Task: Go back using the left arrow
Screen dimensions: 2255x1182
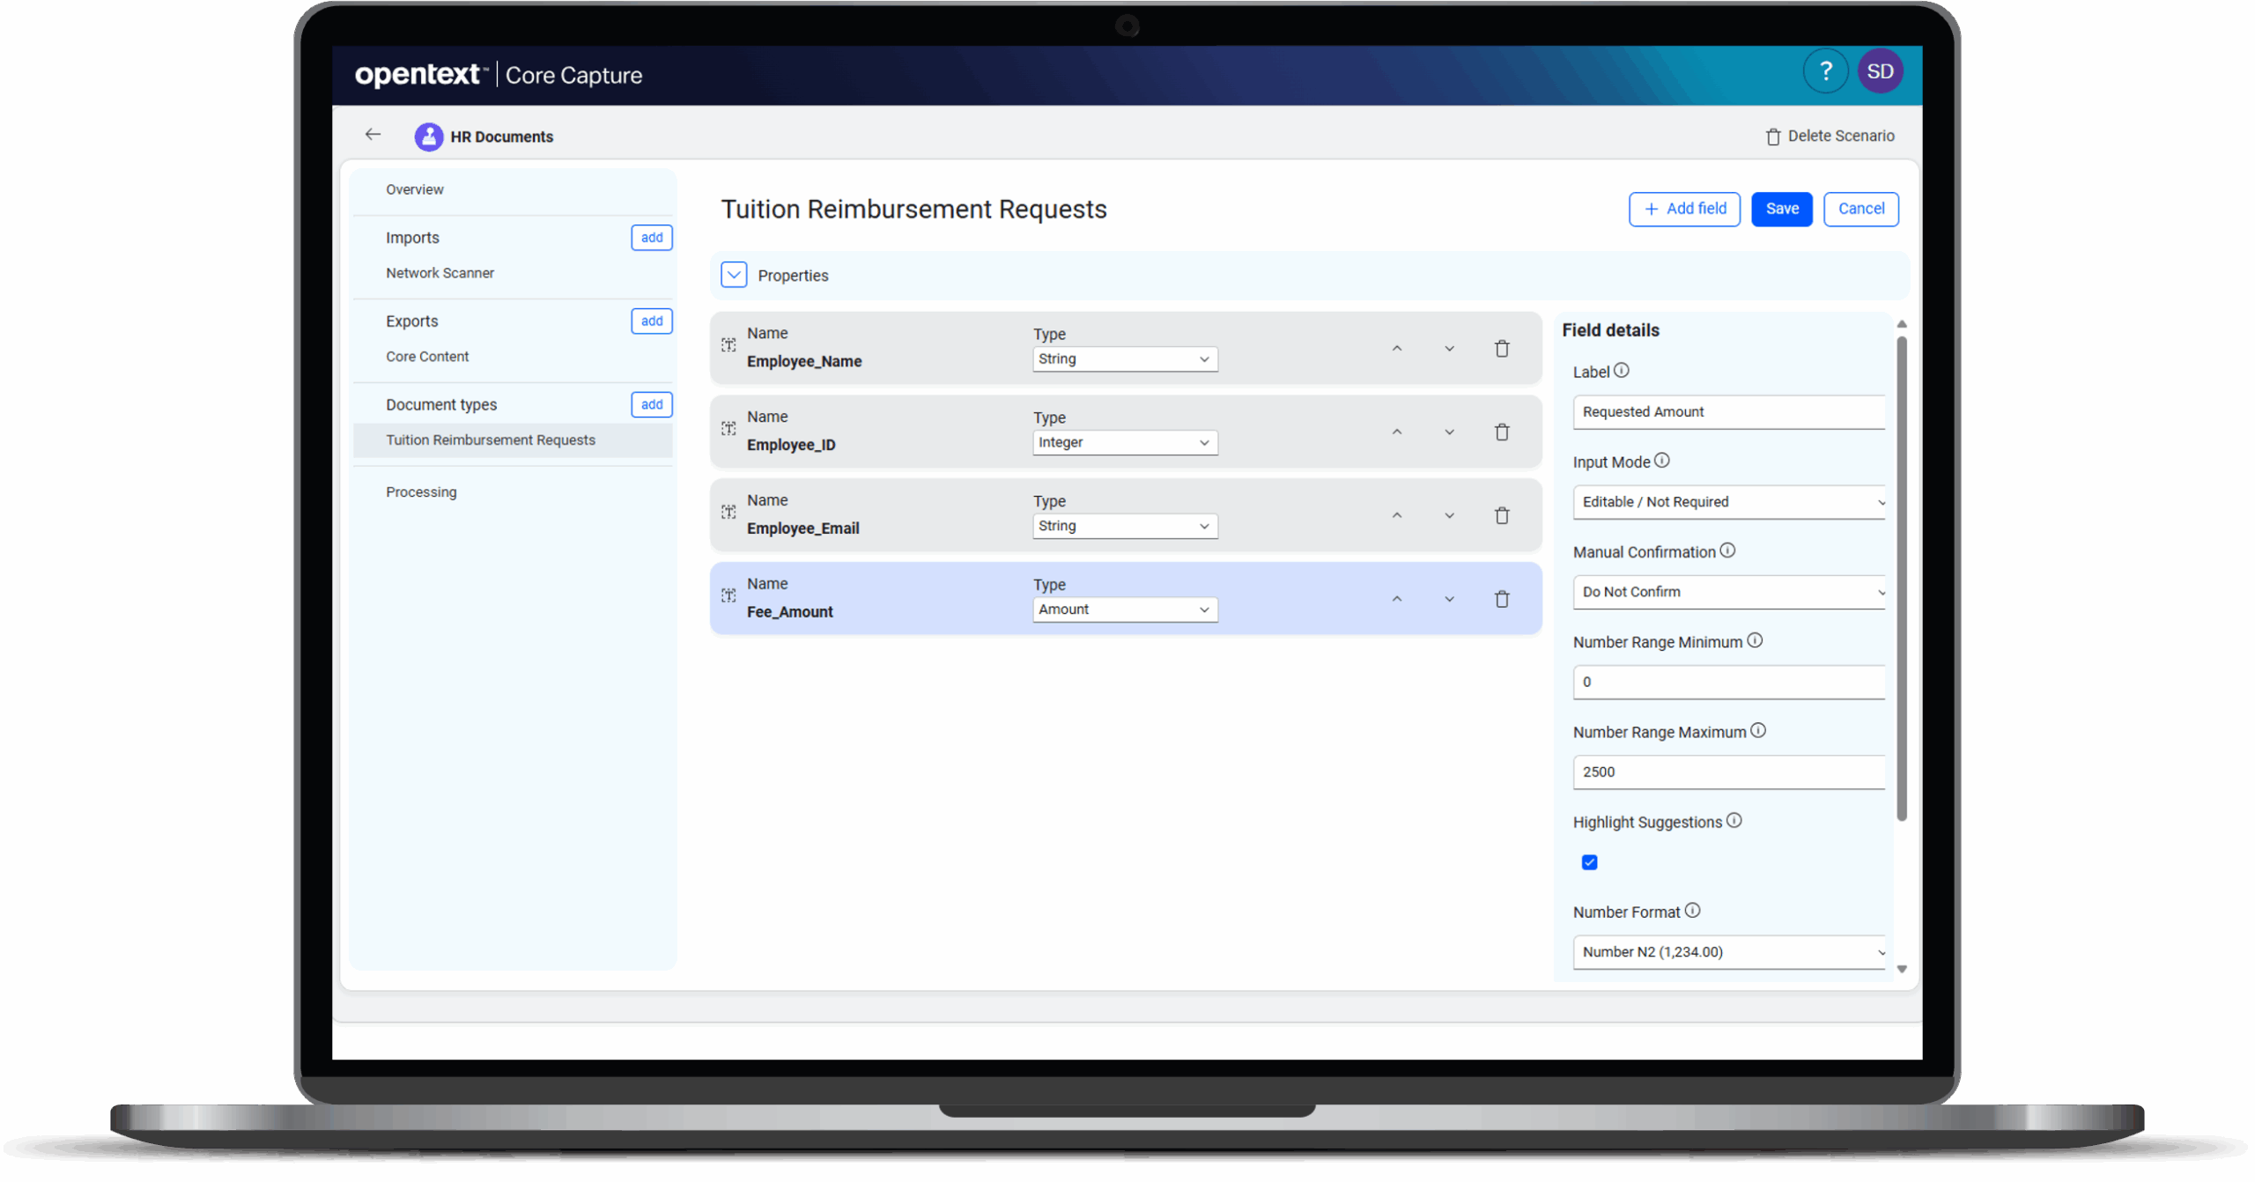Action: 373,135
